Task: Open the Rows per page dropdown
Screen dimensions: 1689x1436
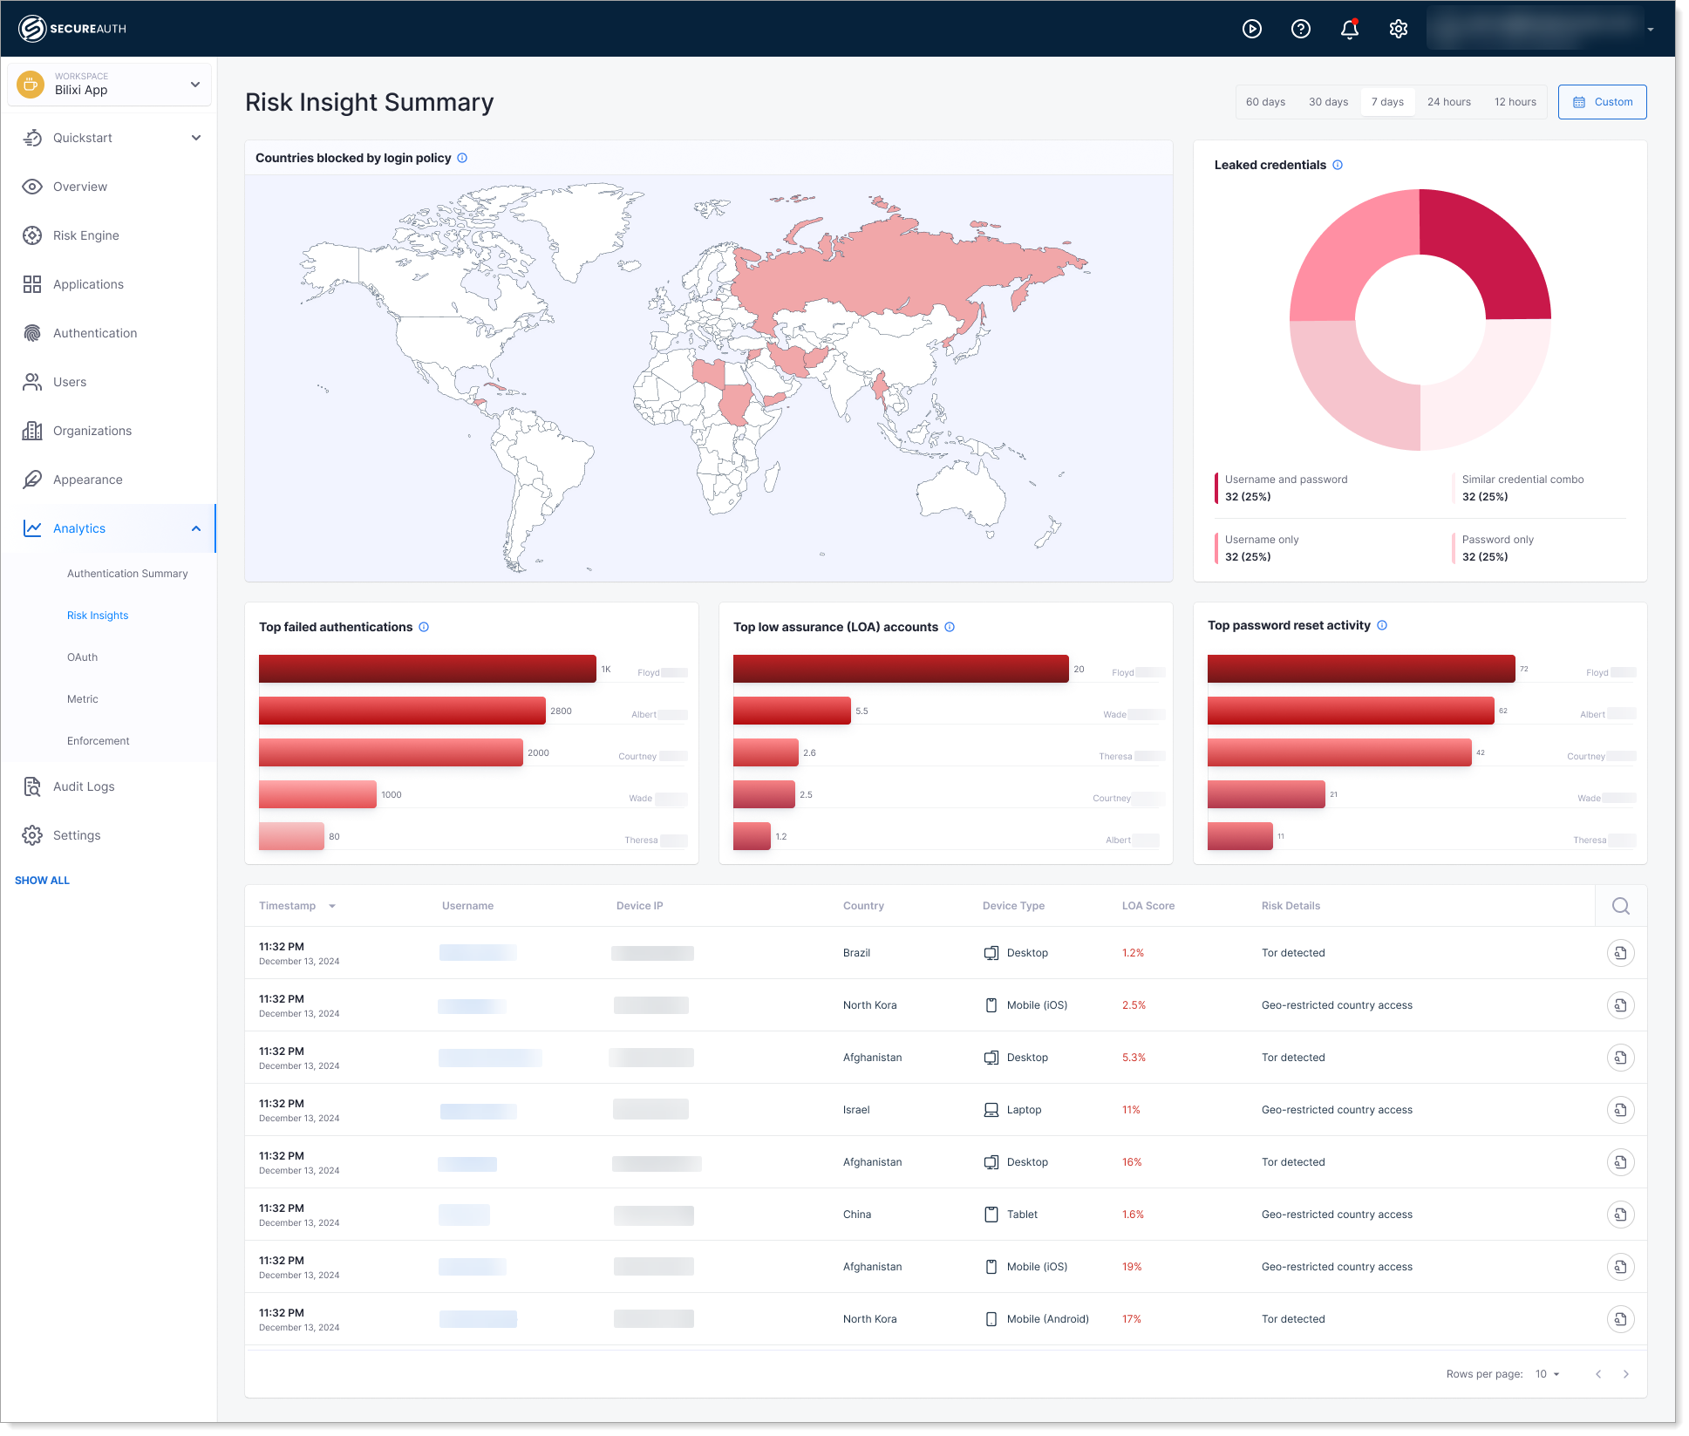Action: point(1545,1373)
